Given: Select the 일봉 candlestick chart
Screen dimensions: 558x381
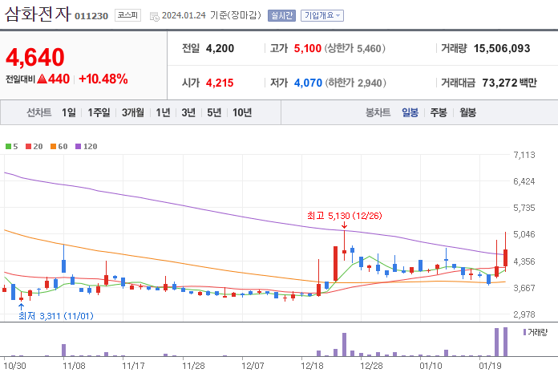Looking at the screenshot, I should point(410,112).
